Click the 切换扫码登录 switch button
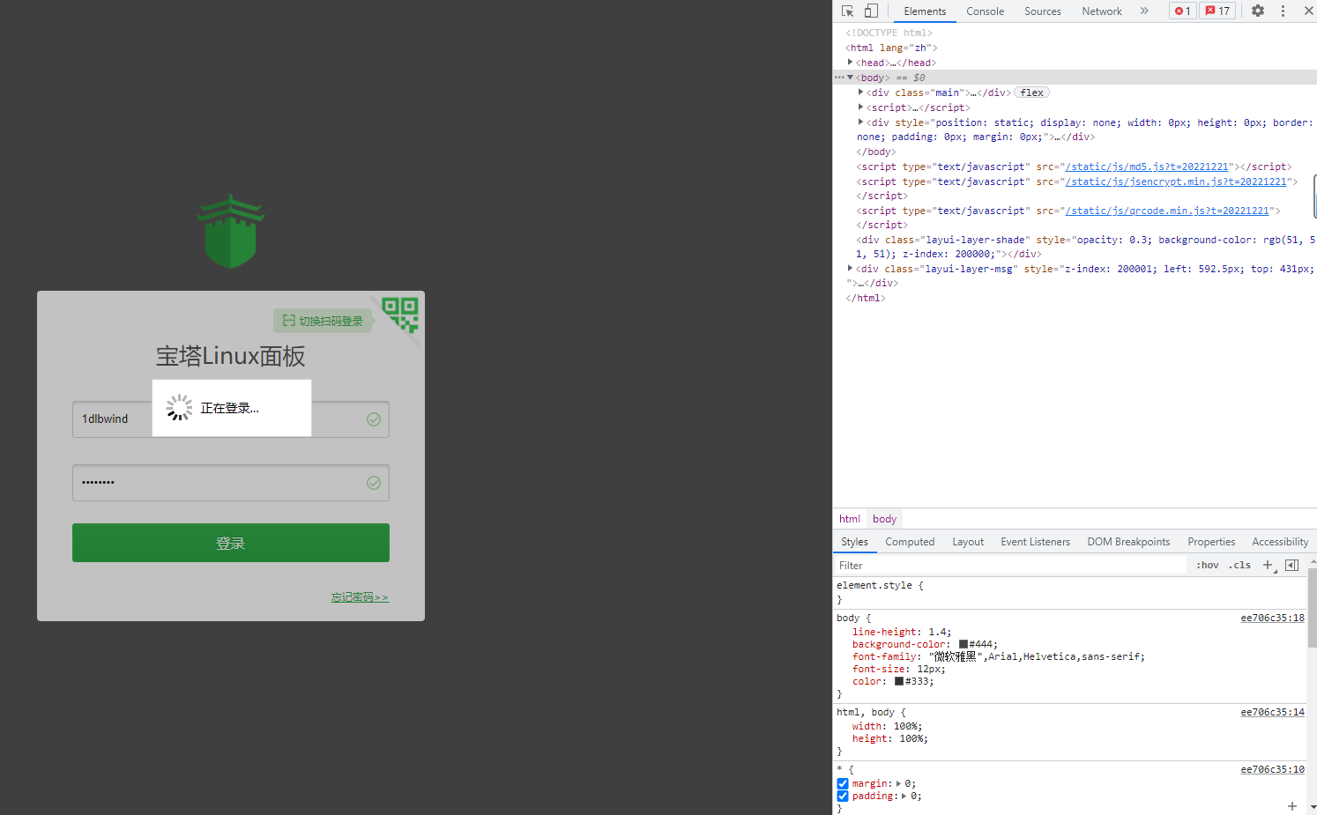The width and height of the screenshot is (1317, 815). click(323, 321)
